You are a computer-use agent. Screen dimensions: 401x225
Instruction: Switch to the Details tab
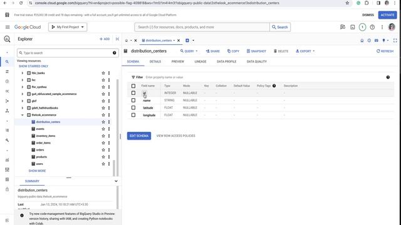click(x=155, y=61)
